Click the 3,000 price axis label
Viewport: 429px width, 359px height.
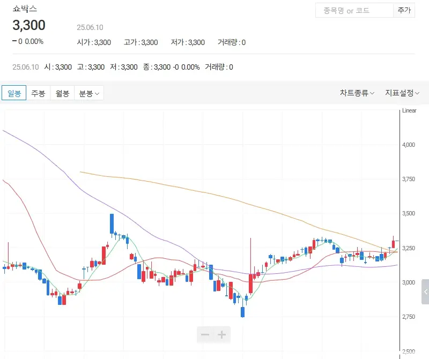tap(409, 282)
